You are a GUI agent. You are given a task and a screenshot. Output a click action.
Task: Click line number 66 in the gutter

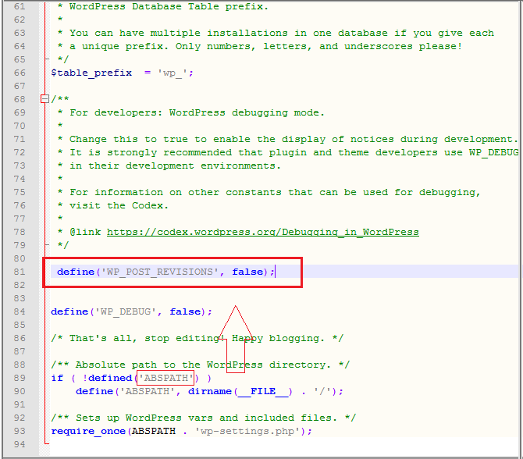point(20,73)
